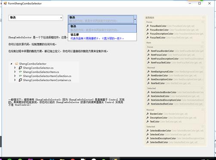
Task: Click the ShengComboSelector folder icon
Action: [x=17, y=64]
